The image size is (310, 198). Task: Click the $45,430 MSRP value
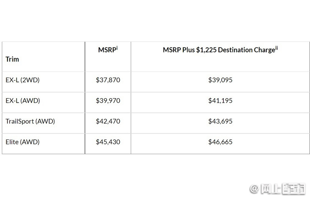[108, 142]
